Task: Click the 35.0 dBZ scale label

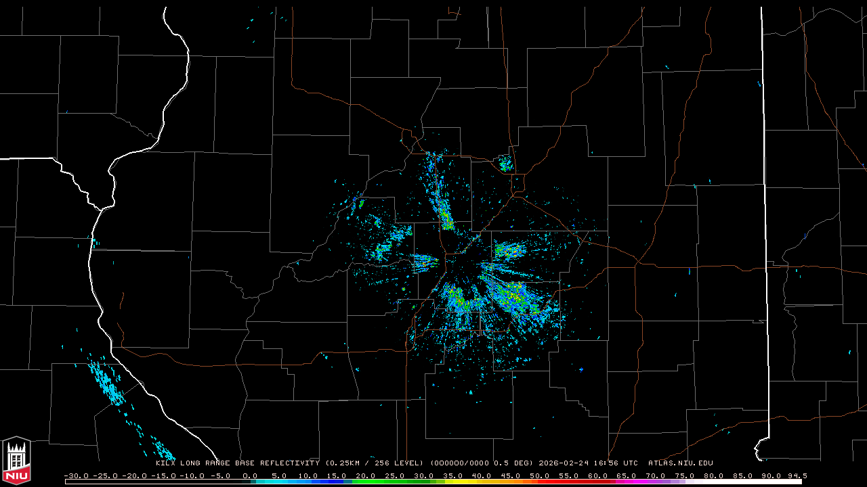Action: (x=452, y=476)
